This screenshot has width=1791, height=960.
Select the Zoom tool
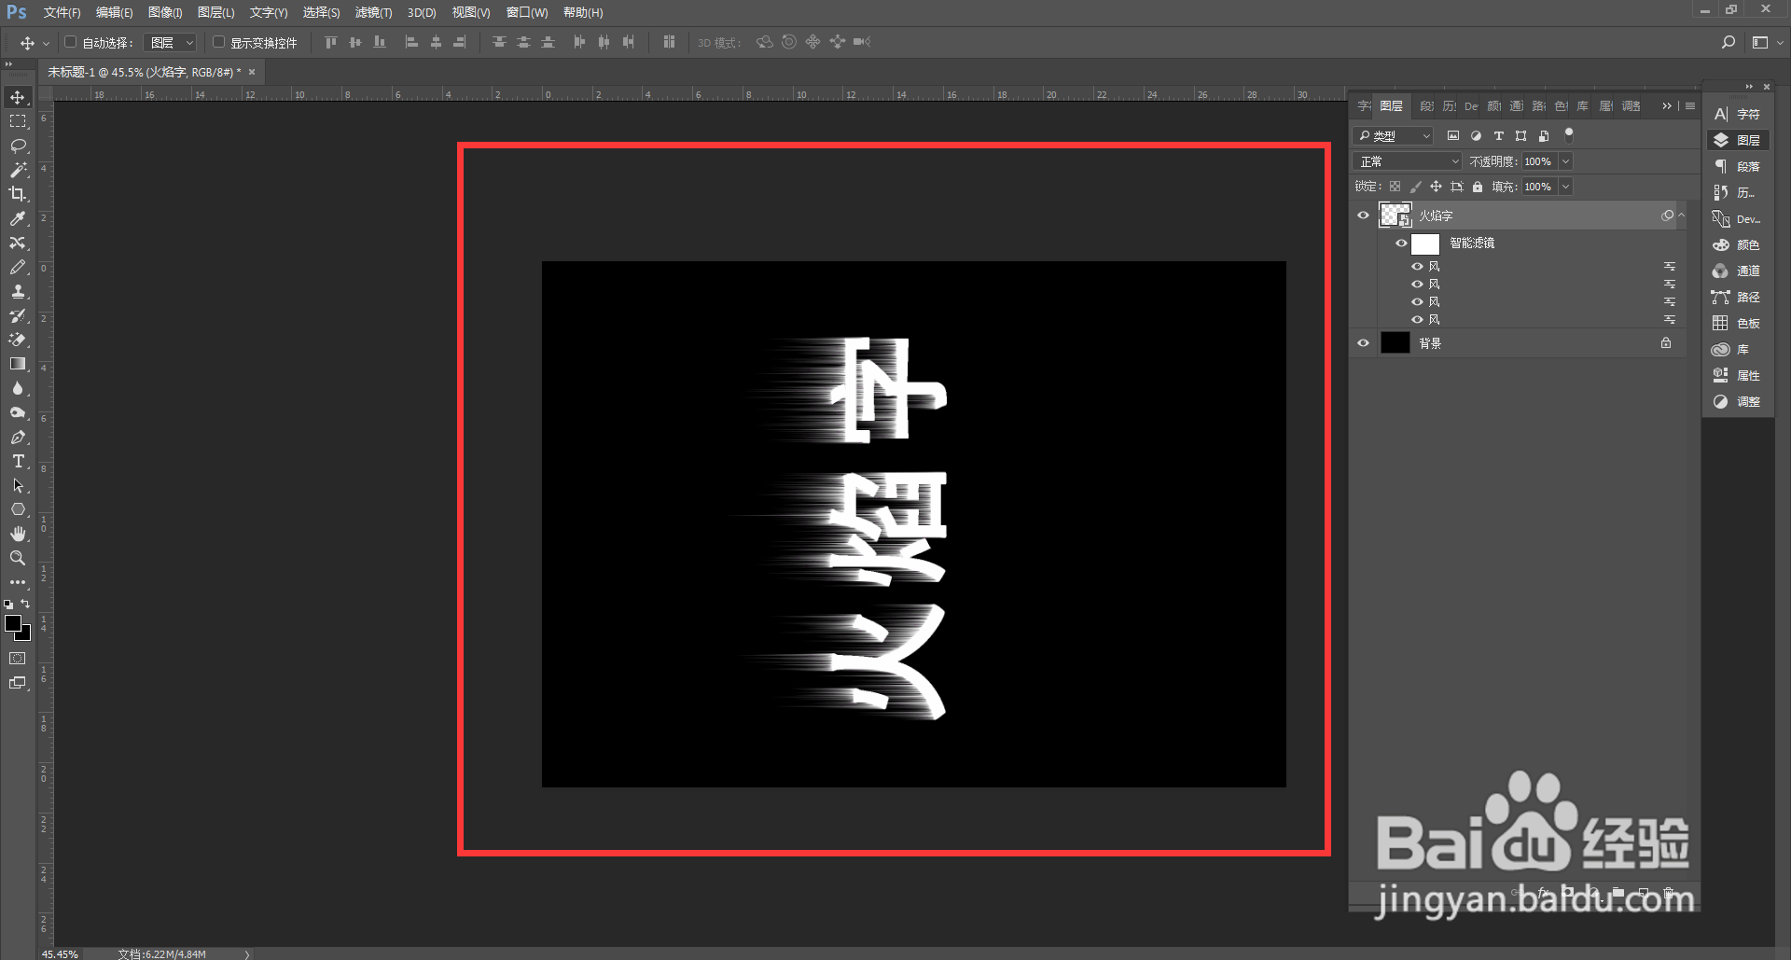coord(18,558)
